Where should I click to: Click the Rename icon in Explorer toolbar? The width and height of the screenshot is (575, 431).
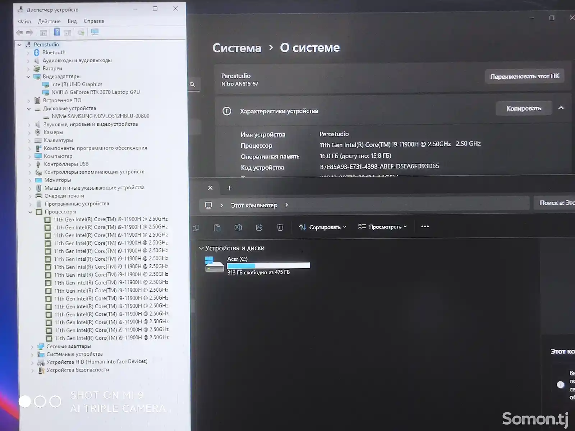(x=238, y=227)
